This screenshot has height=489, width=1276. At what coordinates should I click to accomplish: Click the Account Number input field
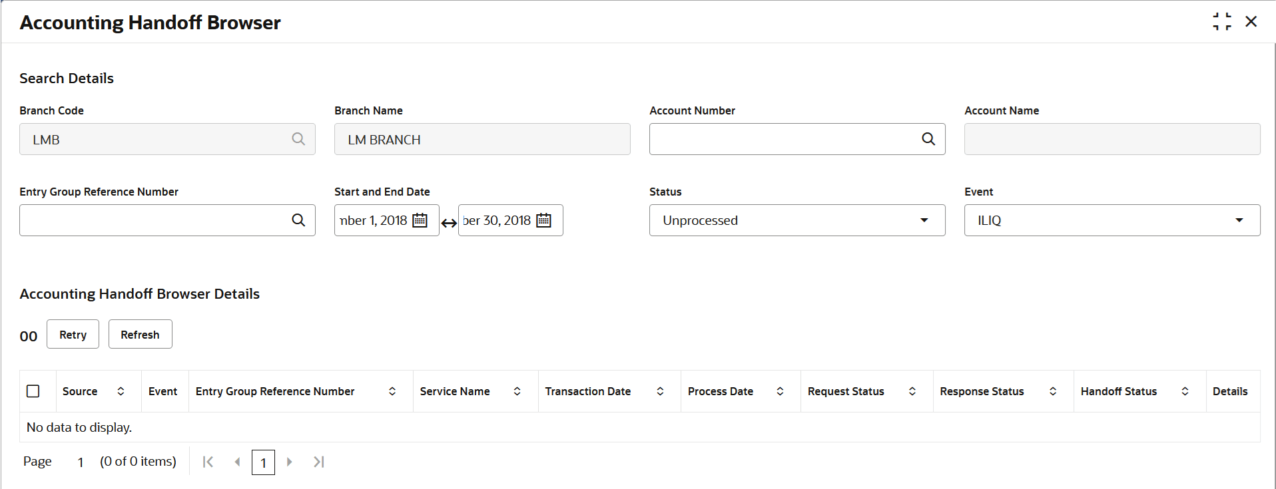[x=783, y=139]
